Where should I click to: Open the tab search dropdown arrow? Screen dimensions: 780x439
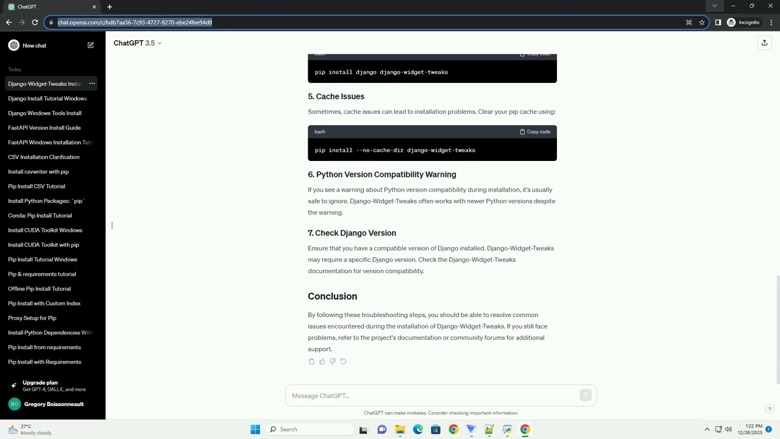tap(714, 6)
